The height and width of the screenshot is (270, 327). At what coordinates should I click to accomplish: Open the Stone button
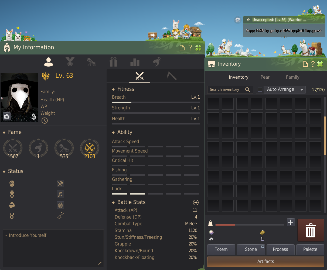pyautogui.click(x=251, y=250)
